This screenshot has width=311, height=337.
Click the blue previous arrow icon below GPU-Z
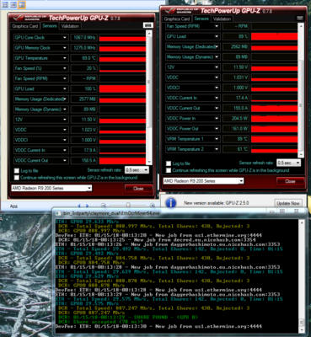coord(79,206)
